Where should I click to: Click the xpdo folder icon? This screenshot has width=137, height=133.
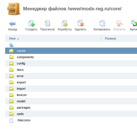pos(11,114)
